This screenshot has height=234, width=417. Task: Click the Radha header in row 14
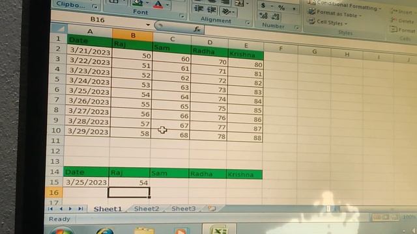click(207, 174)
